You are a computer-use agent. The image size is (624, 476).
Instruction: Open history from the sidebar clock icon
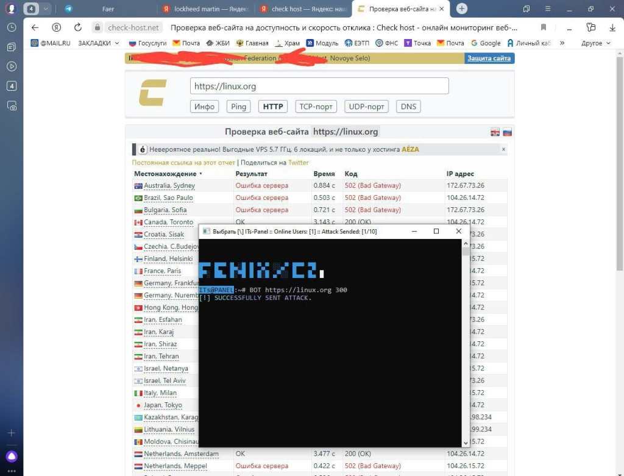[x=12, y=27]
